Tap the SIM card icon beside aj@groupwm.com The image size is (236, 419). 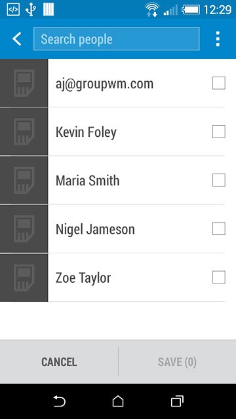tap(24, 83)
